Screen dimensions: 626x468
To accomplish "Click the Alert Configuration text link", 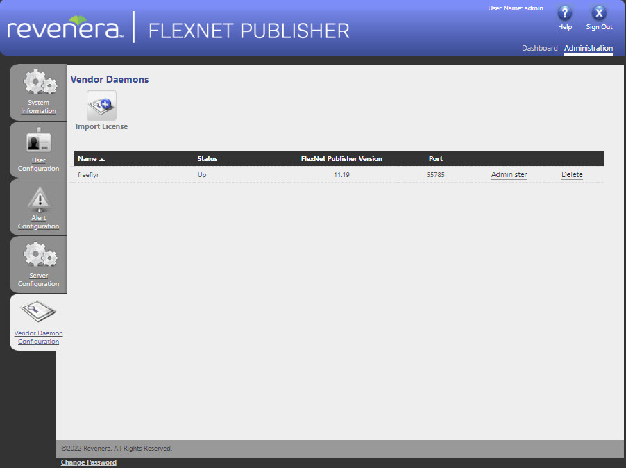I will coord(38,222).
